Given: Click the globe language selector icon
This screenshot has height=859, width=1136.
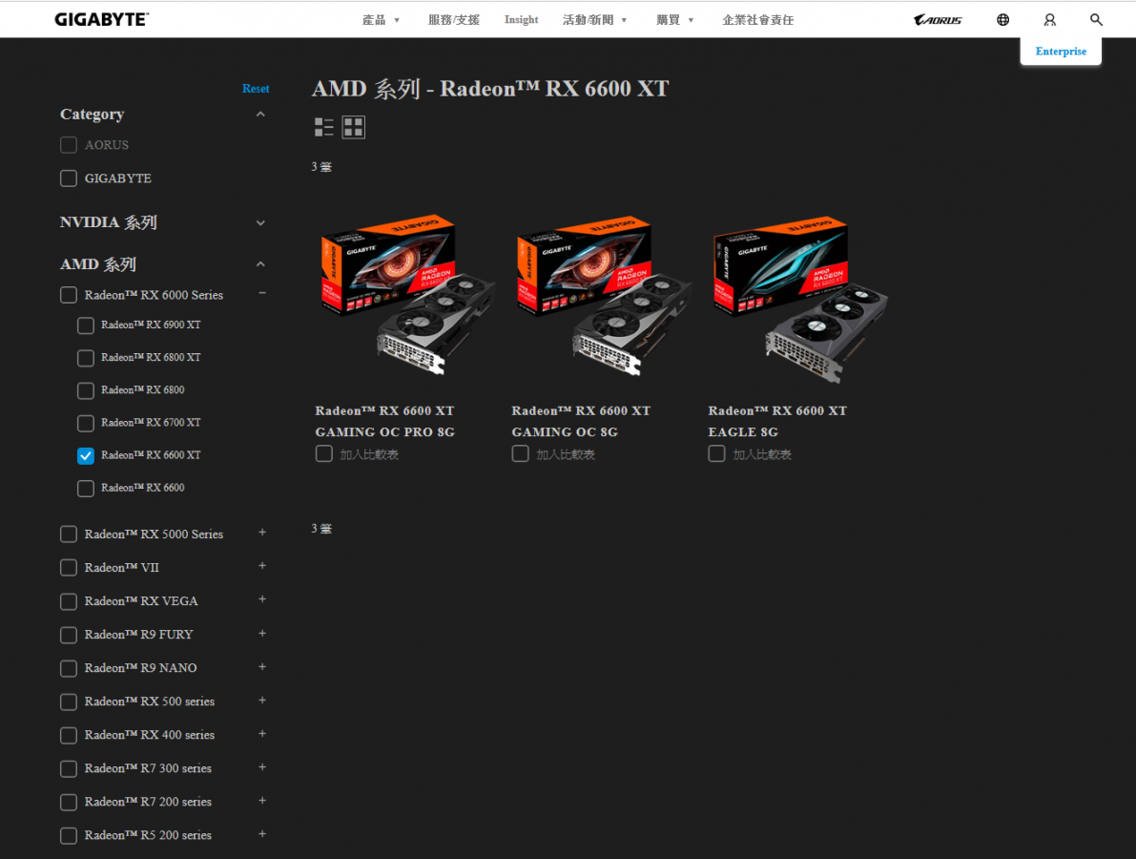Looking at the screenshot, I should [x=1002, y=20].
